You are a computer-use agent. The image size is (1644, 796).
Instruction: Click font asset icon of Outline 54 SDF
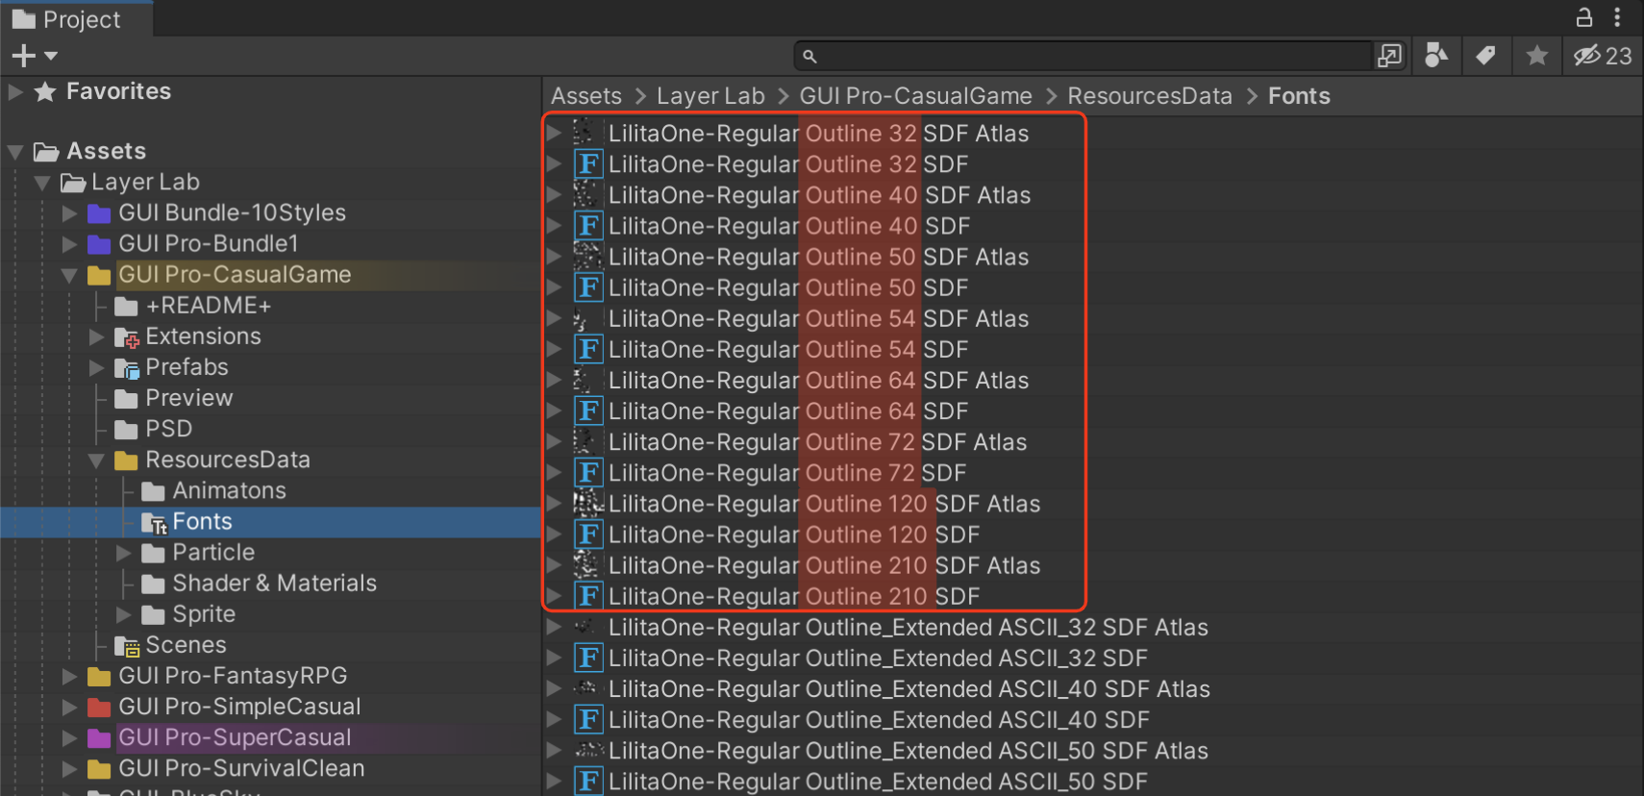(588, 349)
